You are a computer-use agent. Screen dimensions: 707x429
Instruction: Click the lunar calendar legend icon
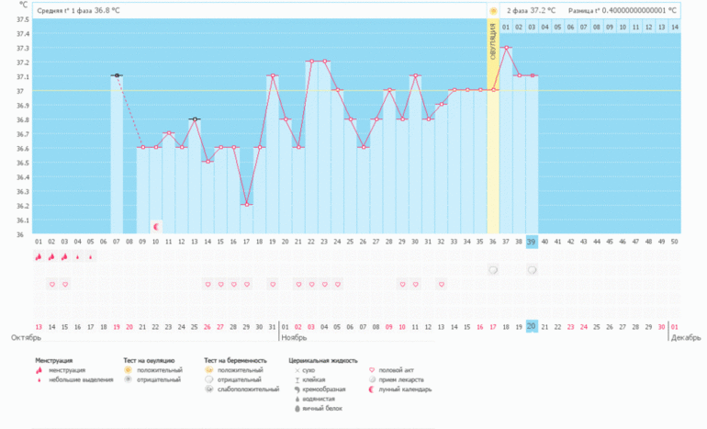372,389
